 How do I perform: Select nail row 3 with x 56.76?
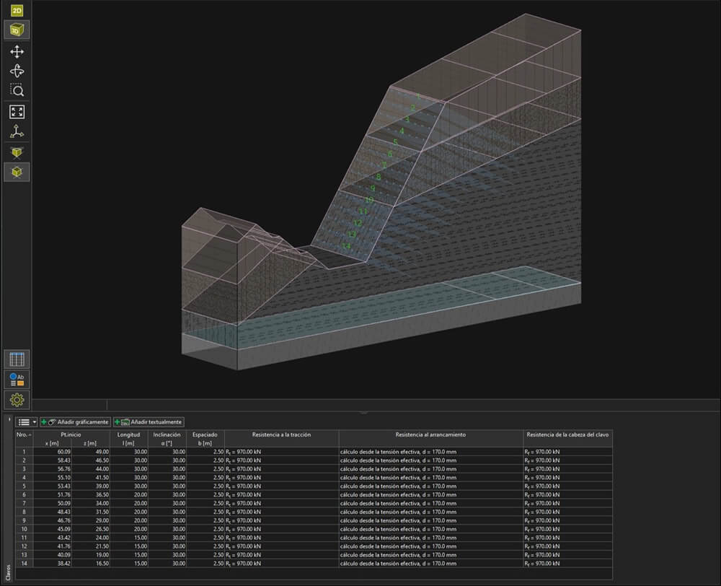pos(314,469)
